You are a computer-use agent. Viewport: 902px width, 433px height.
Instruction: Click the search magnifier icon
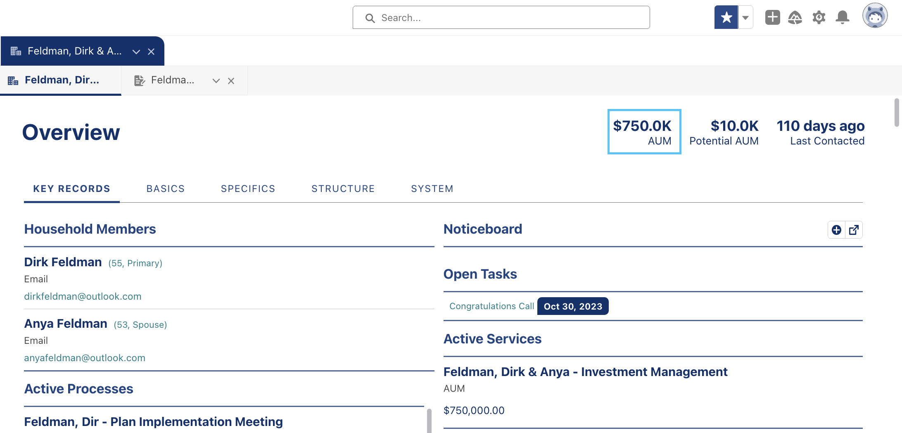pos(370,18)
